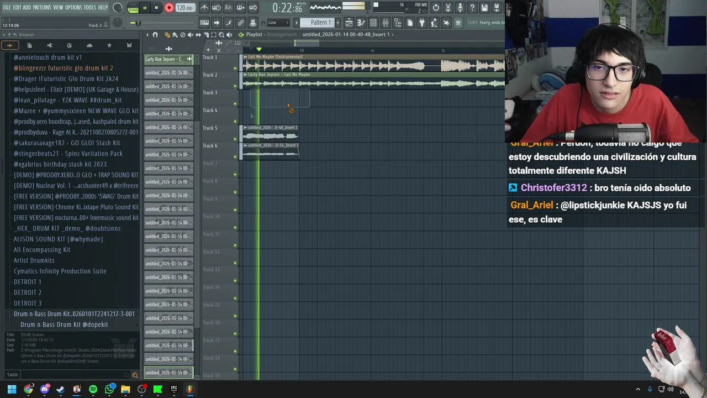This screenshot has width=707, height=398.
Task: Click the 120.000 tempo field
Action: point(184,8)
